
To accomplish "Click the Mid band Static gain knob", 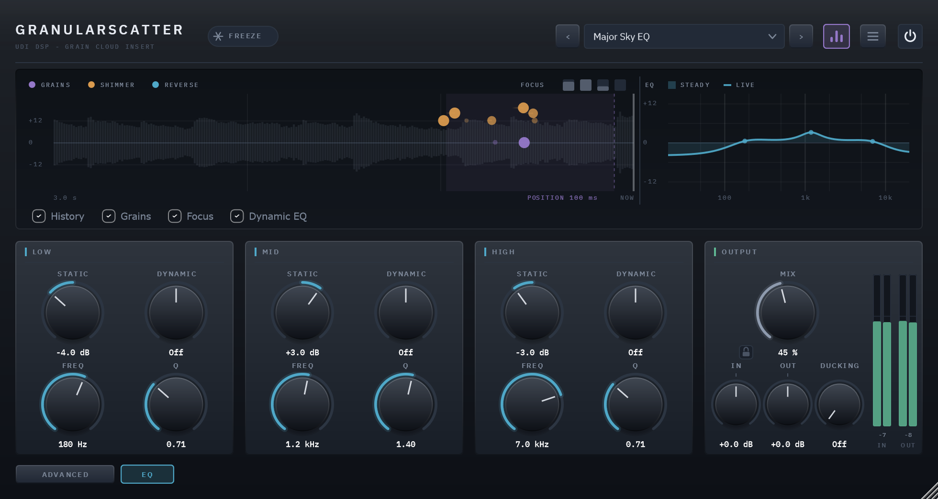I will click(302, 313).
